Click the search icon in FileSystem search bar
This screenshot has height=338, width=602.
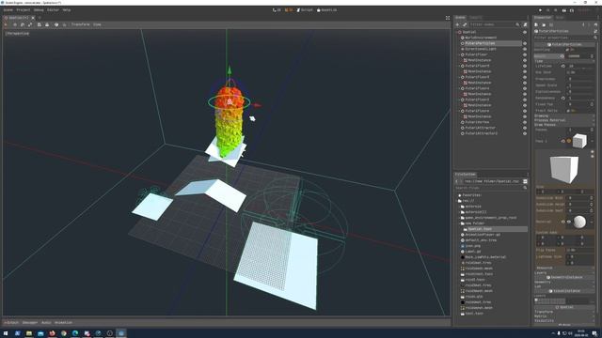pos(525,188)
